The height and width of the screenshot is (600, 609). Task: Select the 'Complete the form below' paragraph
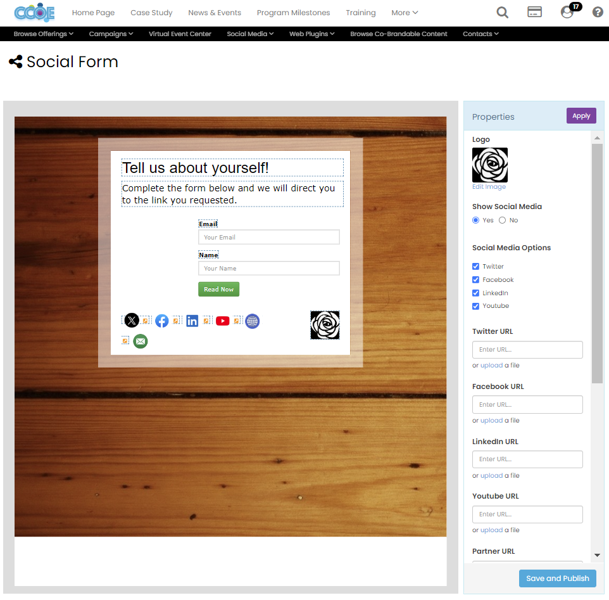(232, 194)
